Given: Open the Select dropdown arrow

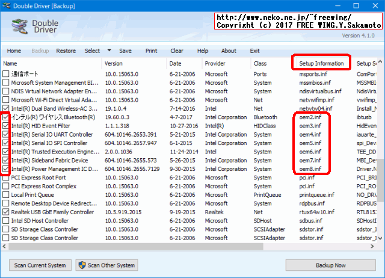Looking at the screenshot, I should 109,51.
